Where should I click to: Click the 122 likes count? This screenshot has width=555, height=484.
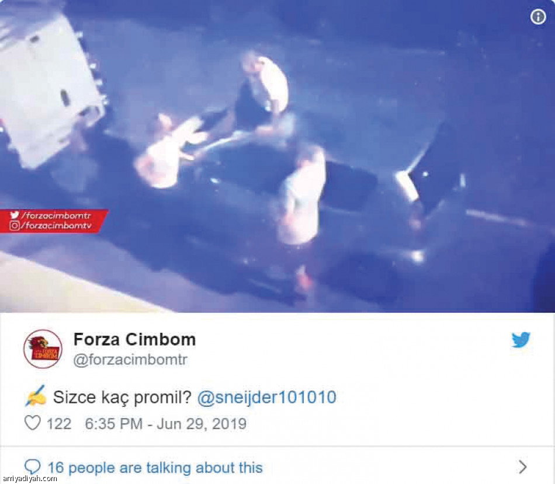coord(59,423)
